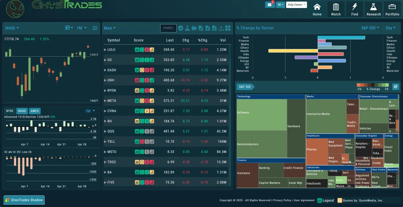The width and height of the screenshot is (403, 207).
Task: Click UNH's green bar-chart score icon
Action: click(152, 80)
